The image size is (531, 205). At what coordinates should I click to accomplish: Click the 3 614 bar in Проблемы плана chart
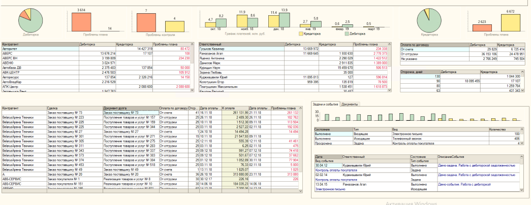click(x=81, y=22)
